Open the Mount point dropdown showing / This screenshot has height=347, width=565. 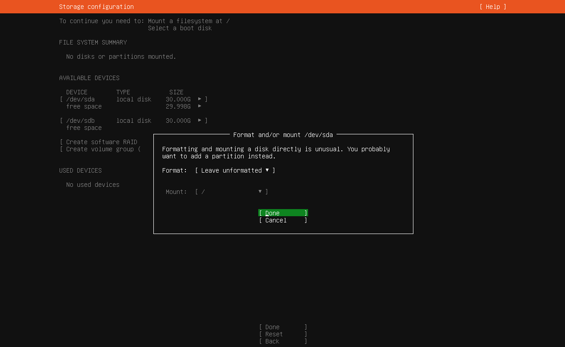pyautogui.click(x=231, y=192)
